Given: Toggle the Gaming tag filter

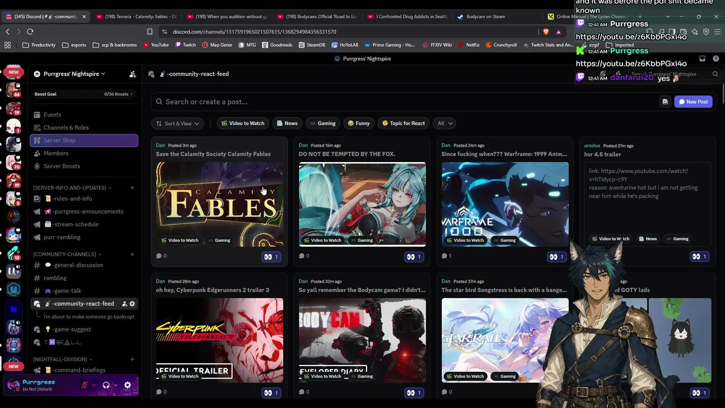Looking at the screenshot, I should (322, 124).
